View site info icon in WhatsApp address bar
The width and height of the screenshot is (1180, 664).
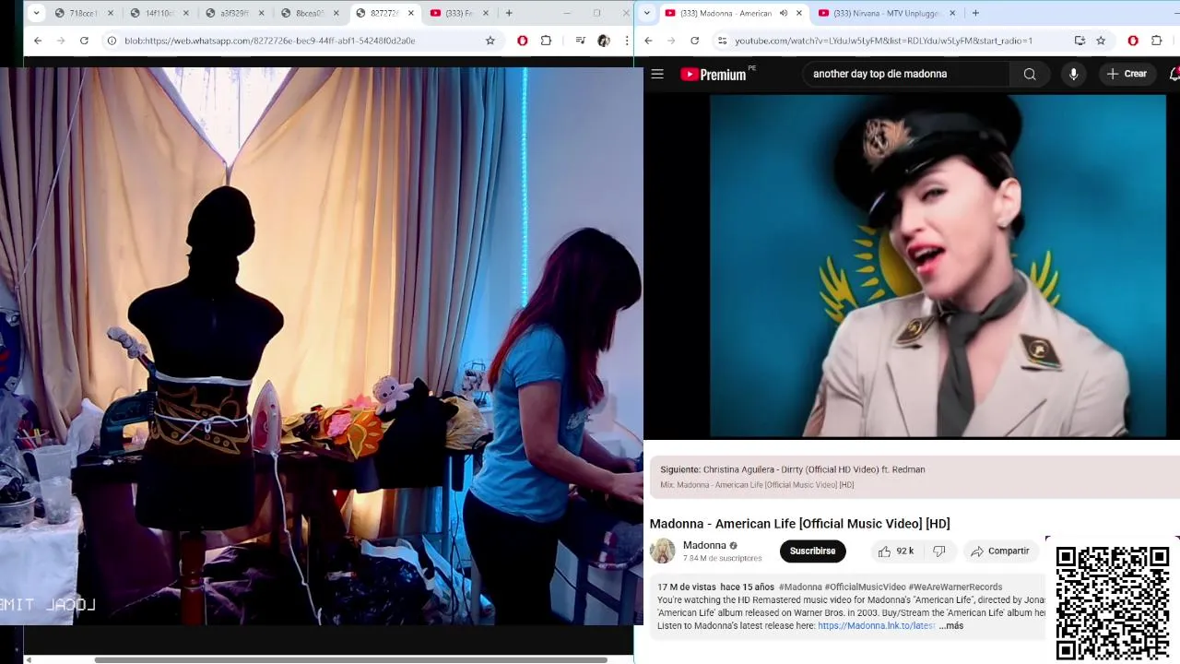(x=112, y=41)
